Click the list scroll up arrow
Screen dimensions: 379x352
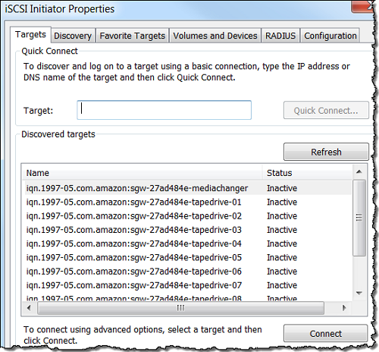click(x=359, y=172)
